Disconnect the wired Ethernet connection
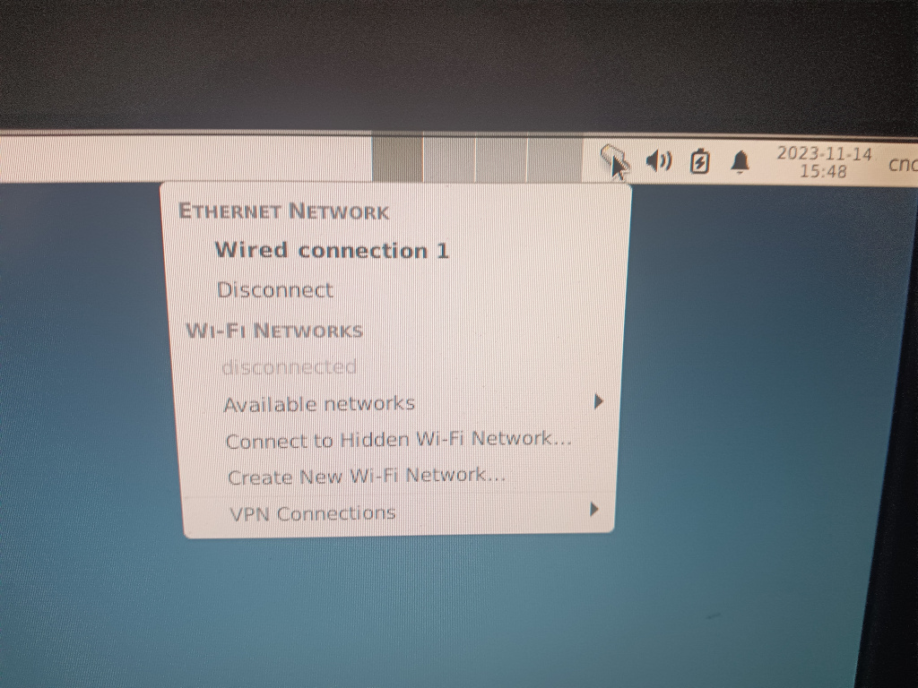The width and height of the screenshot is (918, 688). [275, 289]
